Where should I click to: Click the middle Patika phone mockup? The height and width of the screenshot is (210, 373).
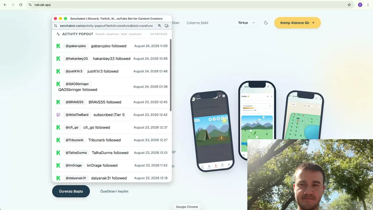point(257,120)
